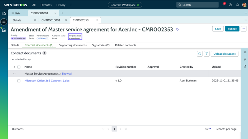The image size is (248, 139).
Task: Open the Inbox icon in left sidebar
Action: (4, 30)
